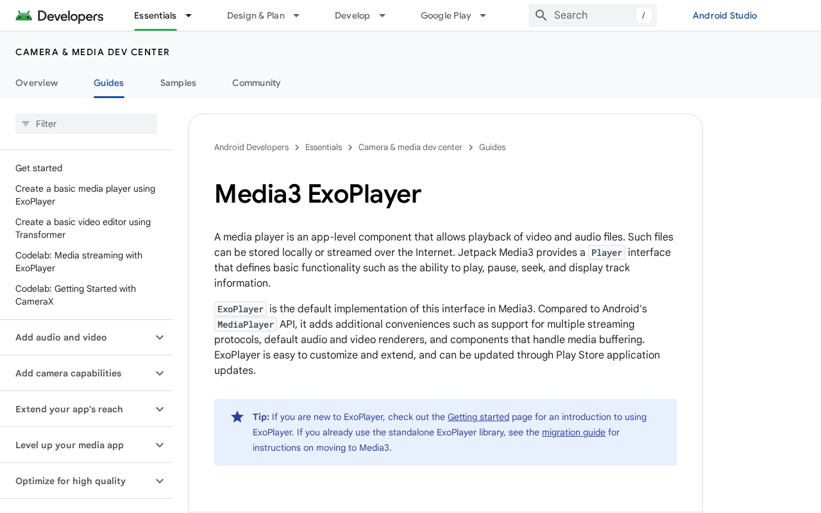Click the sidebar Filter input field
This screenshot has height=513, width=821.
[86, 124]
